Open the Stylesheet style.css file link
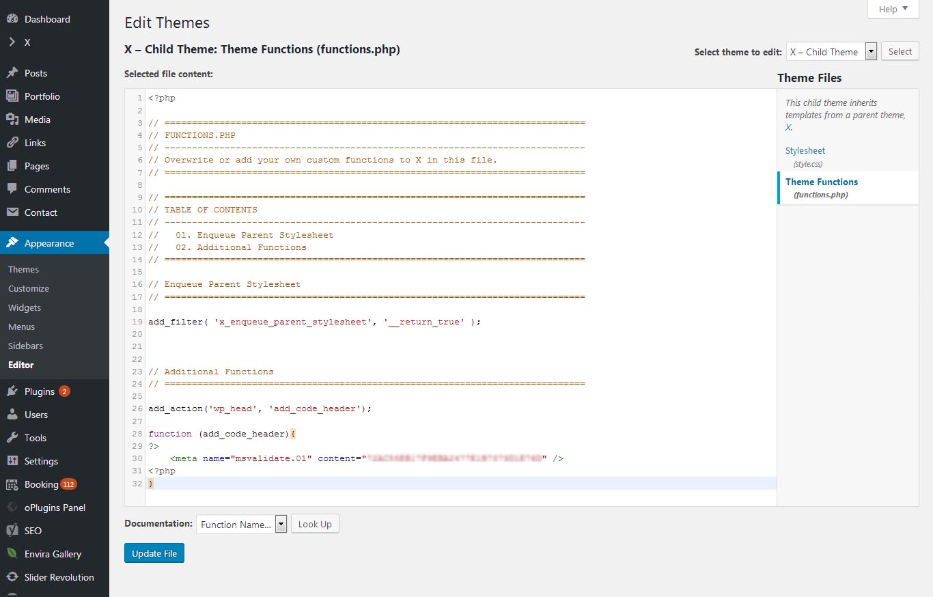Image resolution: width=933 pixels, height=597 pixels. 805,151
